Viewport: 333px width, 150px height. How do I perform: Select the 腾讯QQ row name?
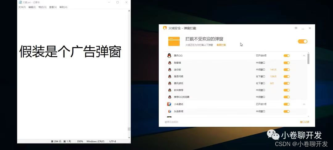(178, 56)
